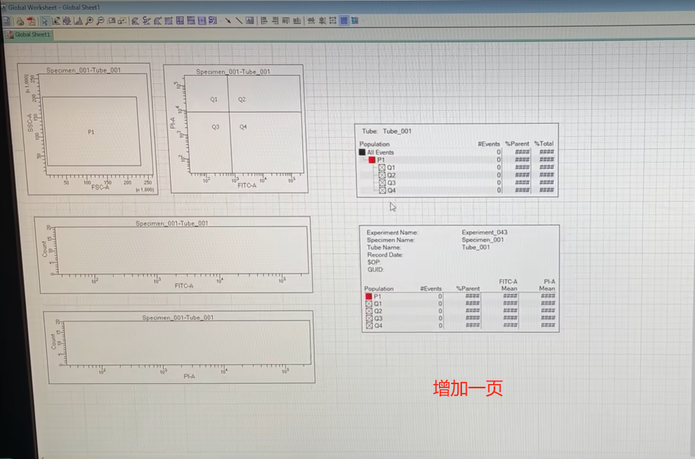
Task: Click Q4 crossed box in population hierarchy
Action: click(382, 190)
